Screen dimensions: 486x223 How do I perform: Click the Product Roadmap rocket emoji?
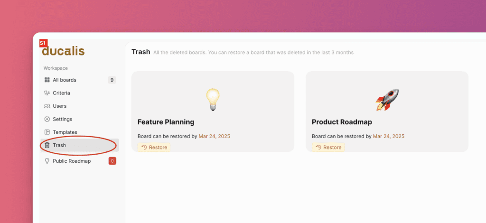387,99
